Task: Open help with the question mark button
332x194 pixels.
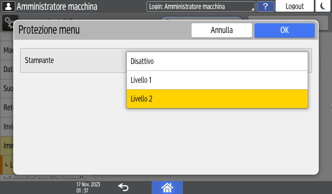Action: click(266, 6)
